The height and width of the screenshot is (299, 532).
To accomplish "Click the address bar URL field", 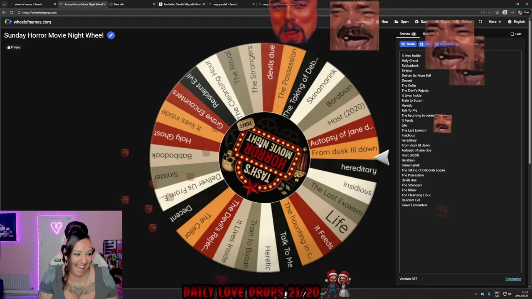I will click(x=249, y=12).
